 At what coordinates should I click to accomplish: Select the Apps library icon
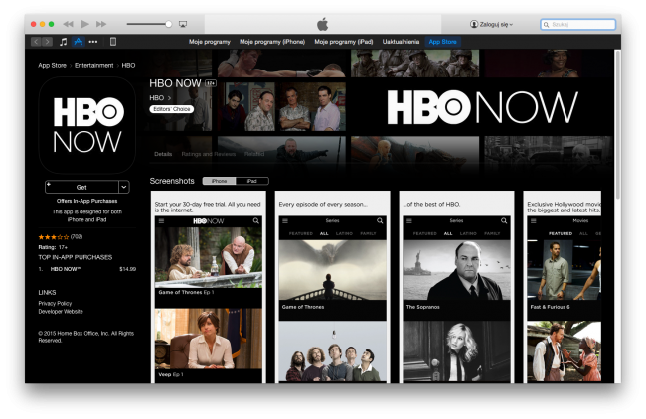[x=78, y=41]
